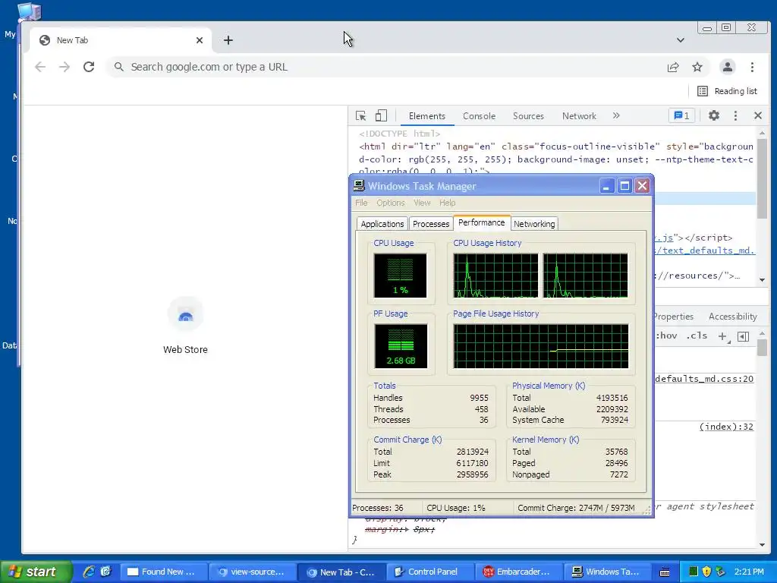This screenshot has height=583, width=777.
Task: Toggle the .cls class editor
Action: click(697, 336)
